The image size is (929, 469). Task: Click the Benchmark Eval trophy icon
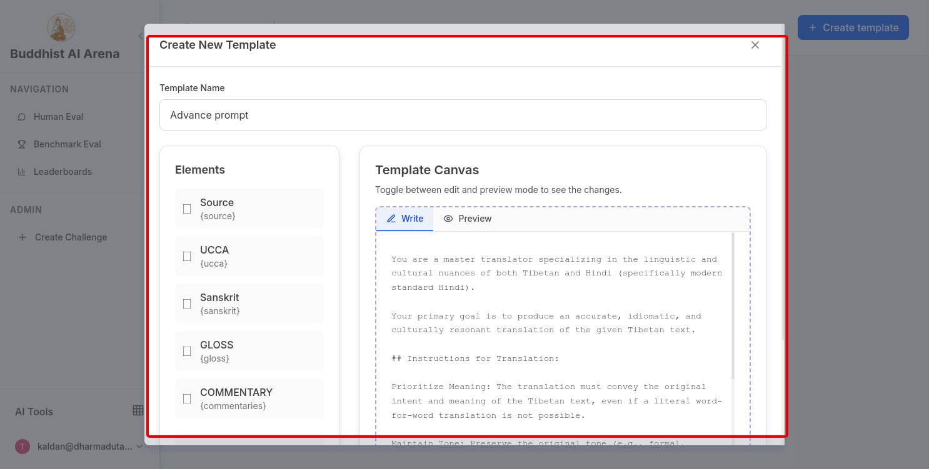pos(22,144)
